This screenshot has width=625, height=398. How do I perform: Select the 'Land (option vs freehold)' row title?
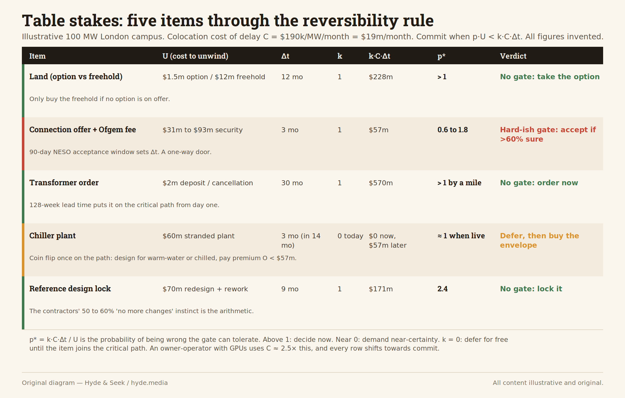pos(76,77)
